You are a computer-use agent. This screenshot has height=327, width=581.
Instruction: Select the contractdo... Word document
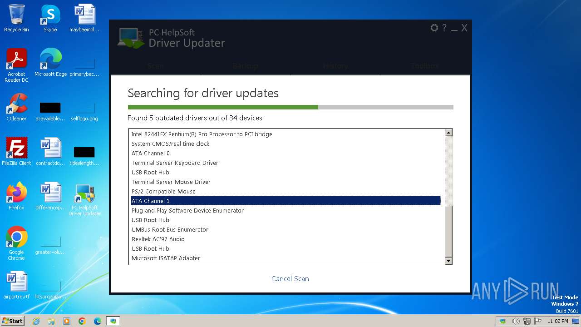pos(50,152)
